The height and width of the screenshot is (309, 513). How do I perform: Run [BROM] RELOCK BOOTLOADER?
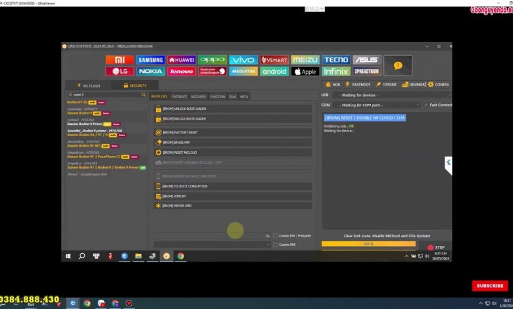click(233, 119)
